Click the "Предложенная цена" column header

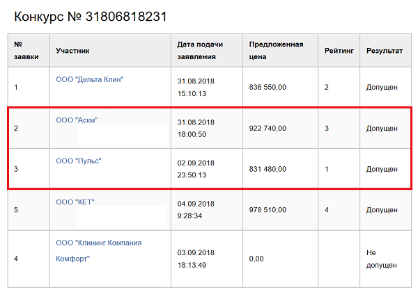tap(276, 51)
